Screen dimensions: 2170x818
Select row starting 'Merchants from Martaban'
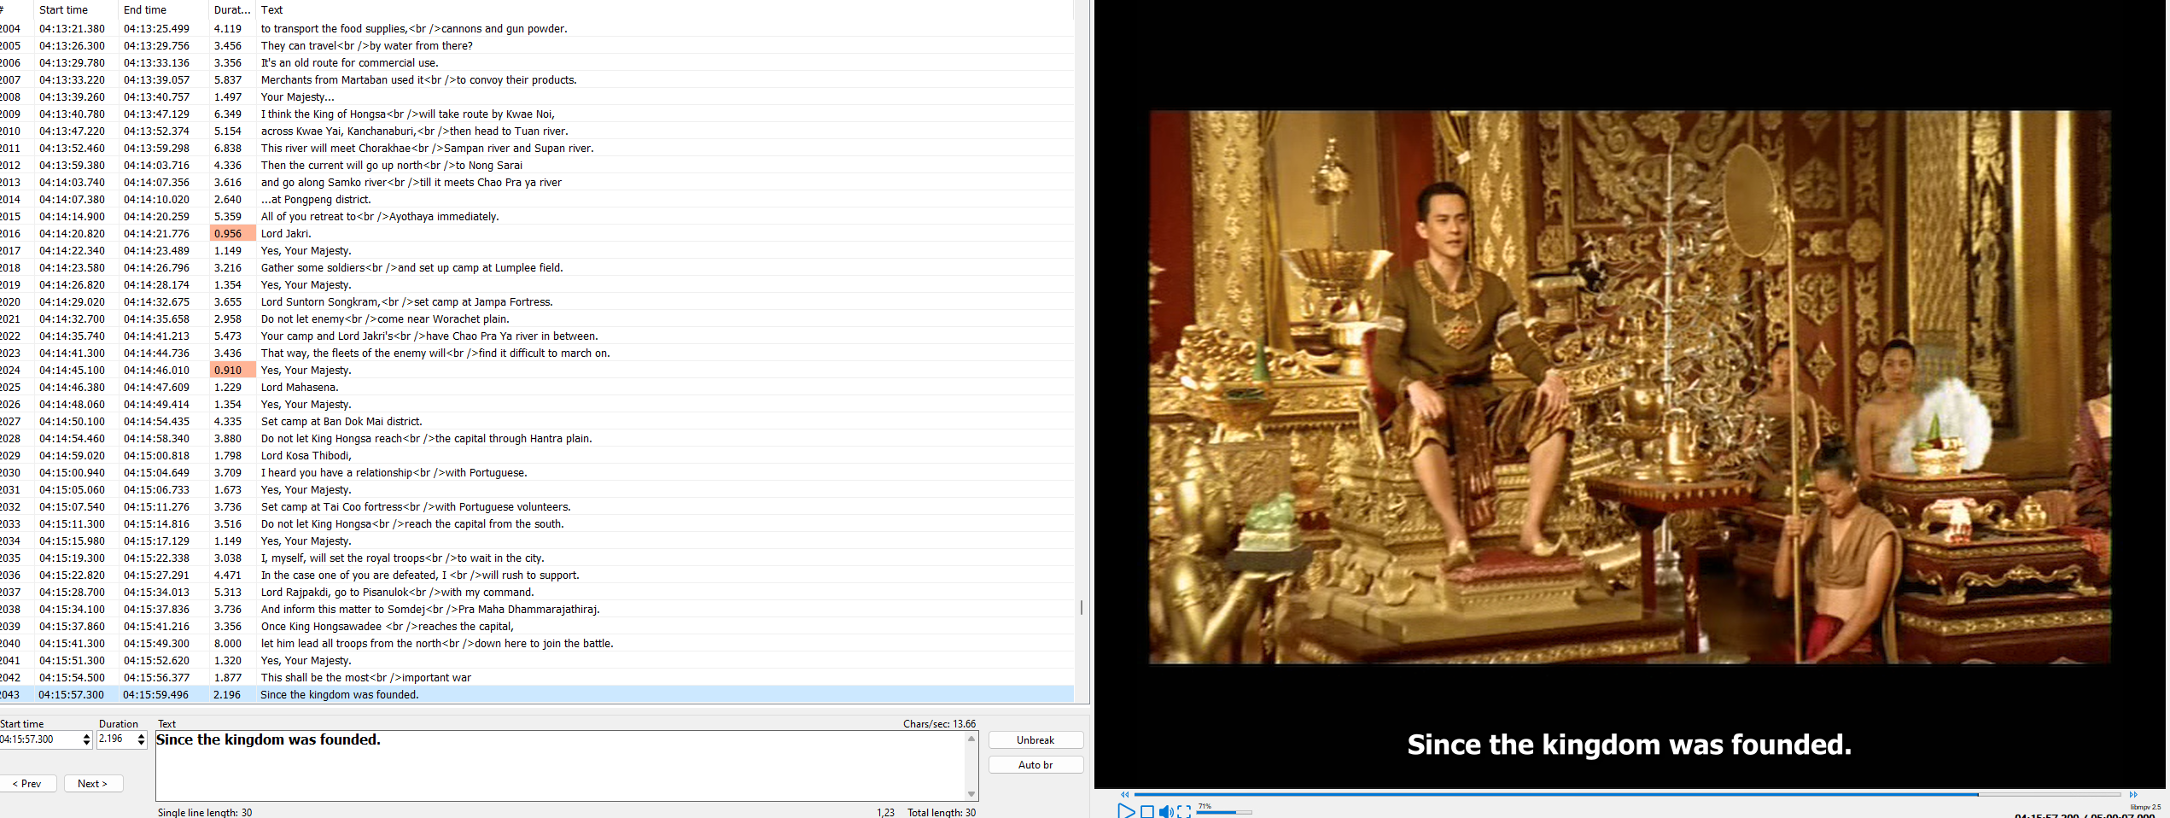click(x=536, y=80)
